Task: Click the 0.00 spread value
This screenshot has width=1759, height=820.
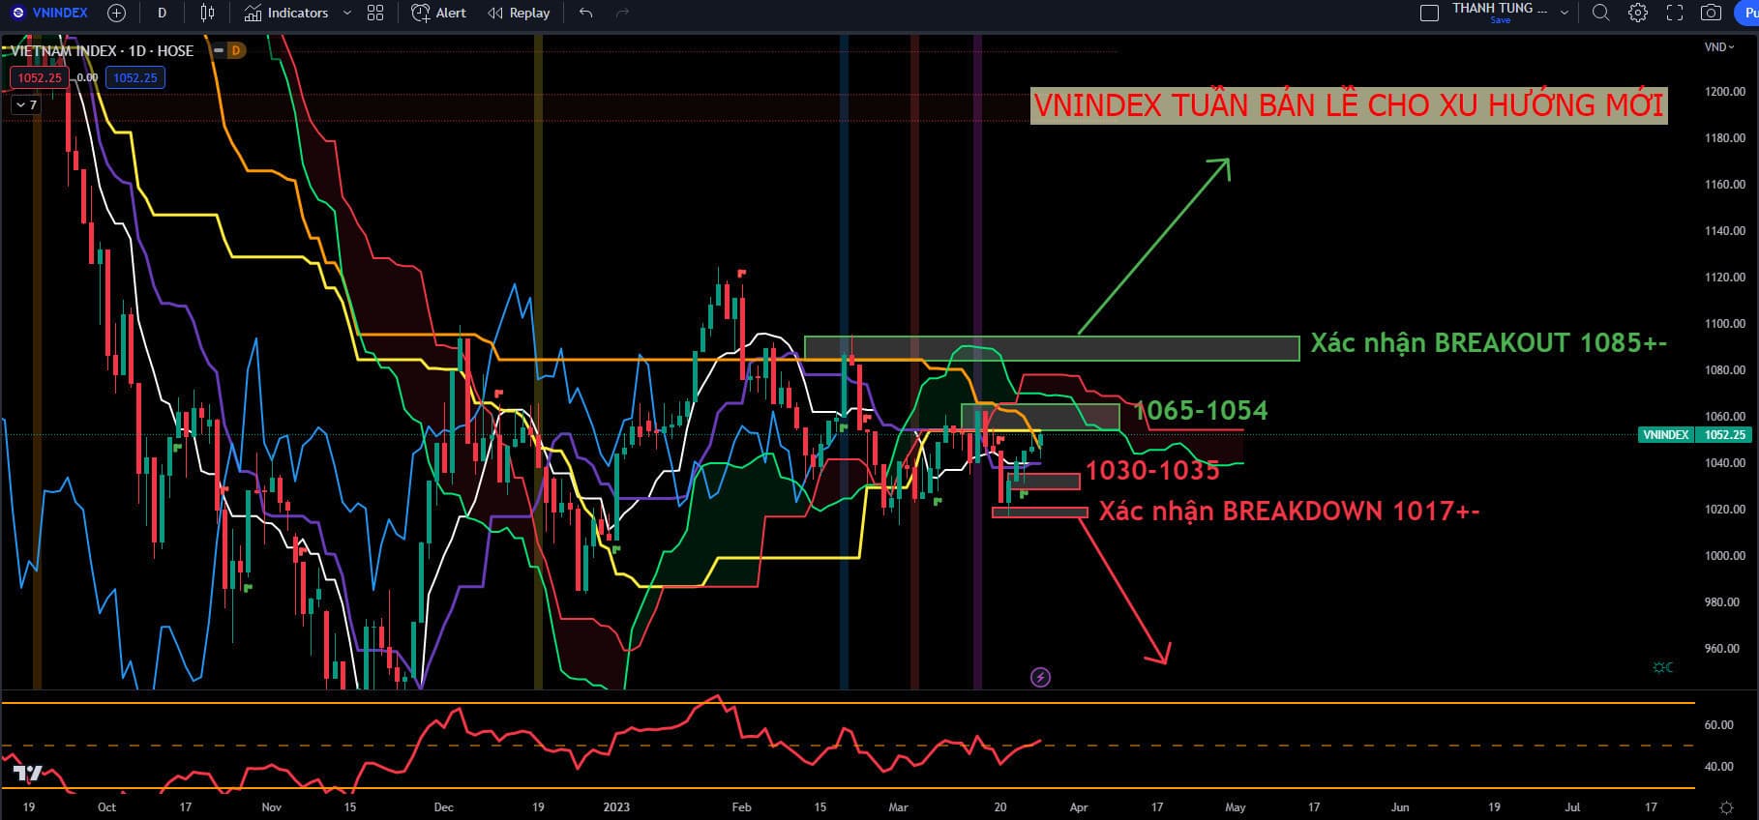Action: (x=87, y=77)
